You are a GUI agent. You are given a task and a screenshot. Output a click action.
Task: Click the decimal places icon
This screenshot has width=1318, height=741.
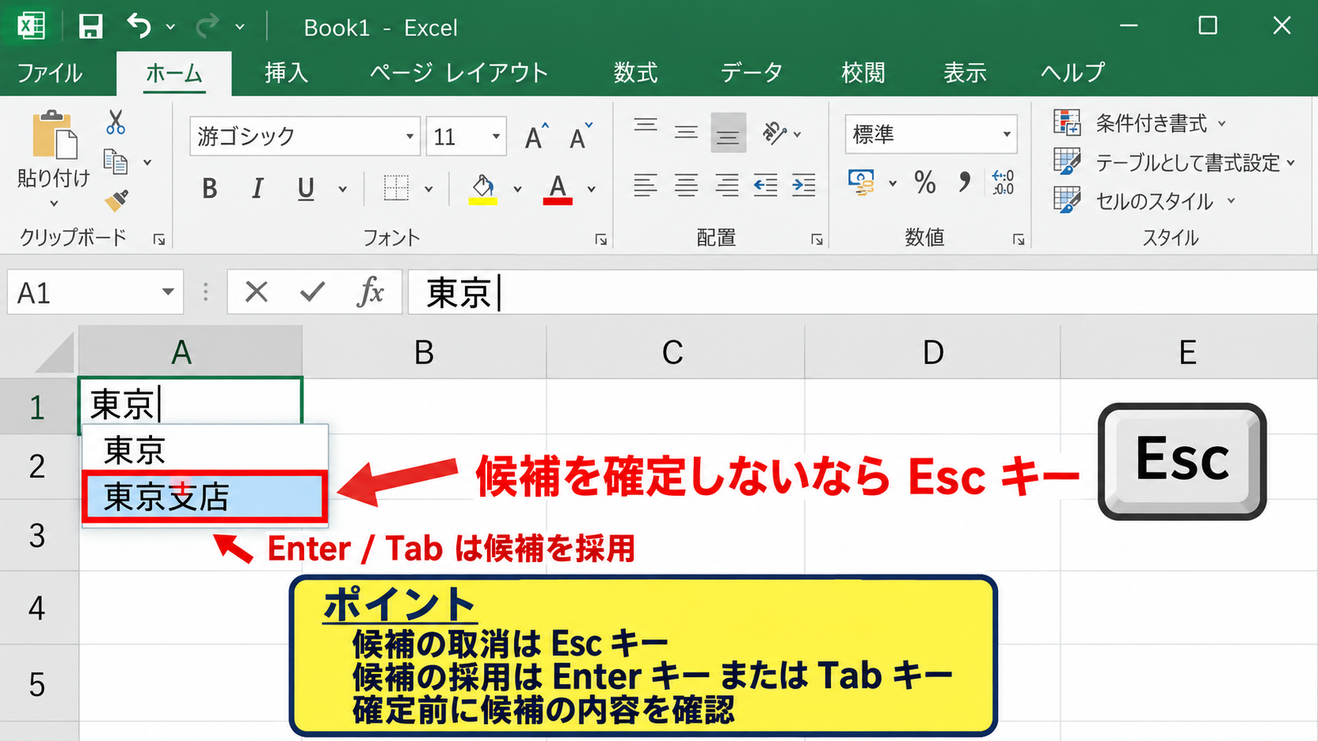coord(1003,183)
